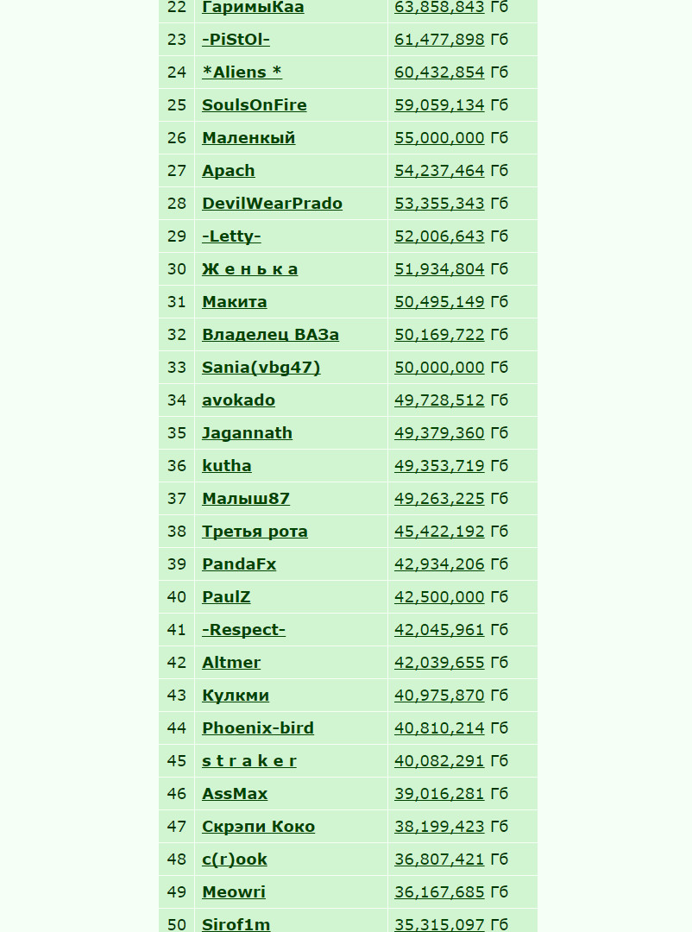The height and width of the screenshot is (932, 692).
Task: Open the Макита user link
Action: point(234,301)
